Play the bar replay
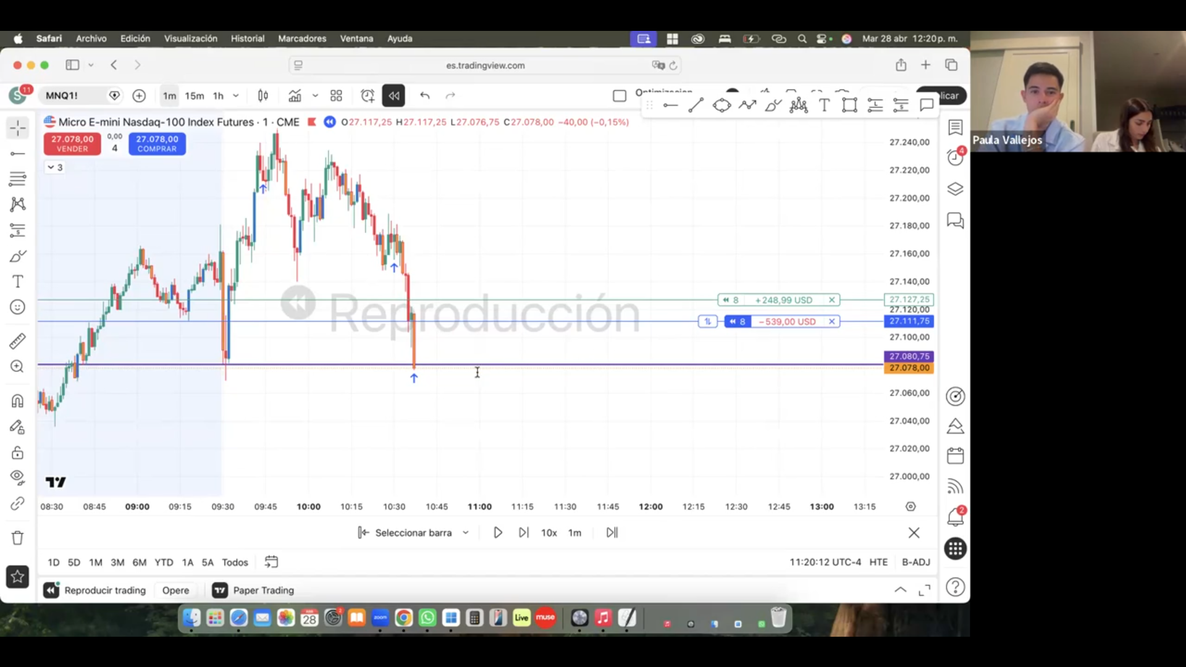This screenshot has width=1186, height=667. pyautogui.click(x=498, y=533)
